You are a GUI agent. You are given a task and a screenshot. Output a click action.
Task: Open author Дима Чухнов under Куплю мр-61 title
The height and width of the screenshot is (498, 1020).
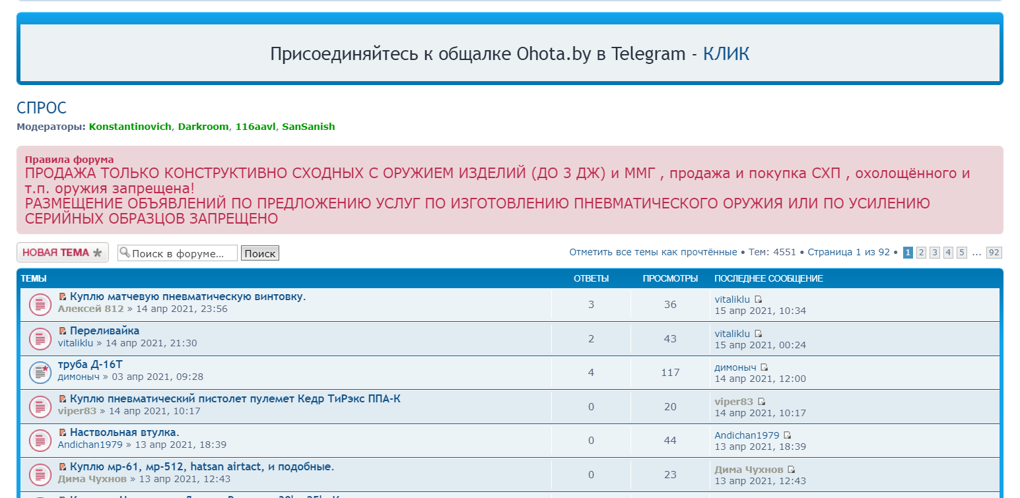click(x=92, y=479)
